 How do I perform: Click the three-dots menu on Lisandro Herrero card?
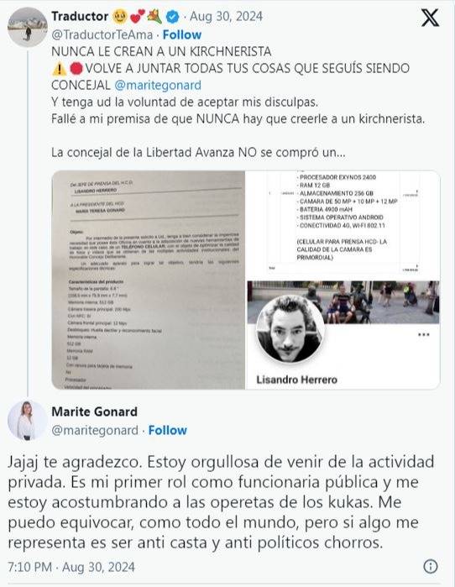click(424, 335)
